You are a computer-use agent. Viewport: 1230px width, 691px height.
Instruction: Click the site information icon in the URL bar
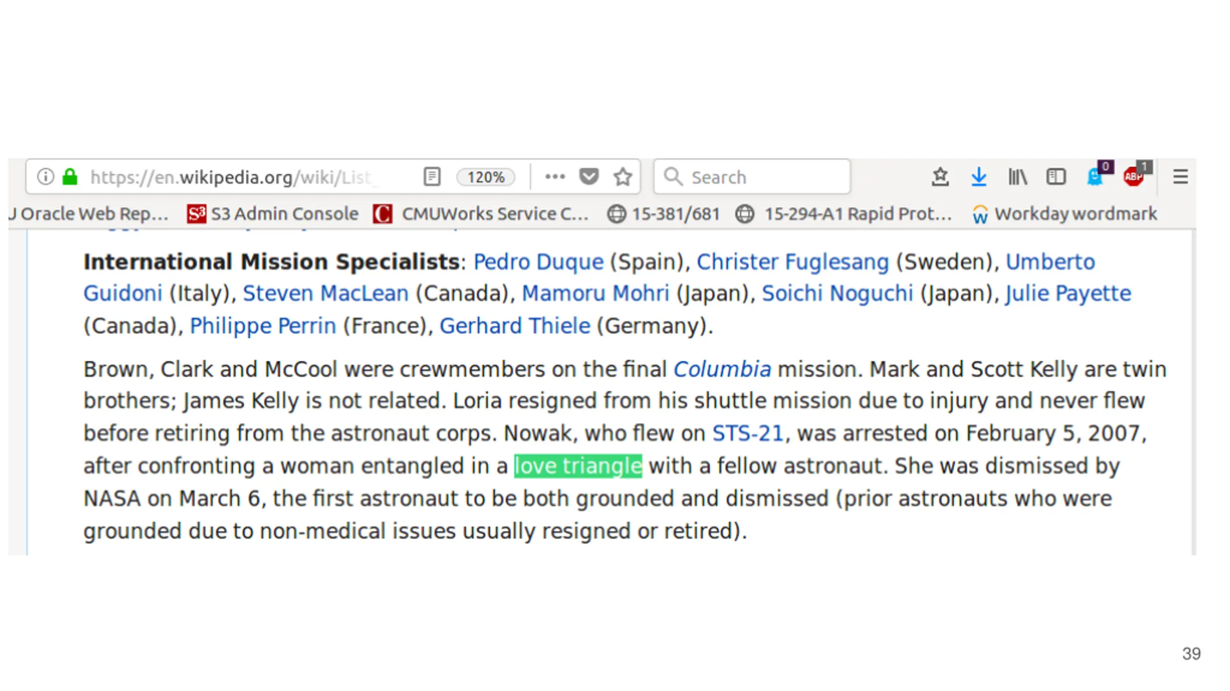tap(45, 177)
